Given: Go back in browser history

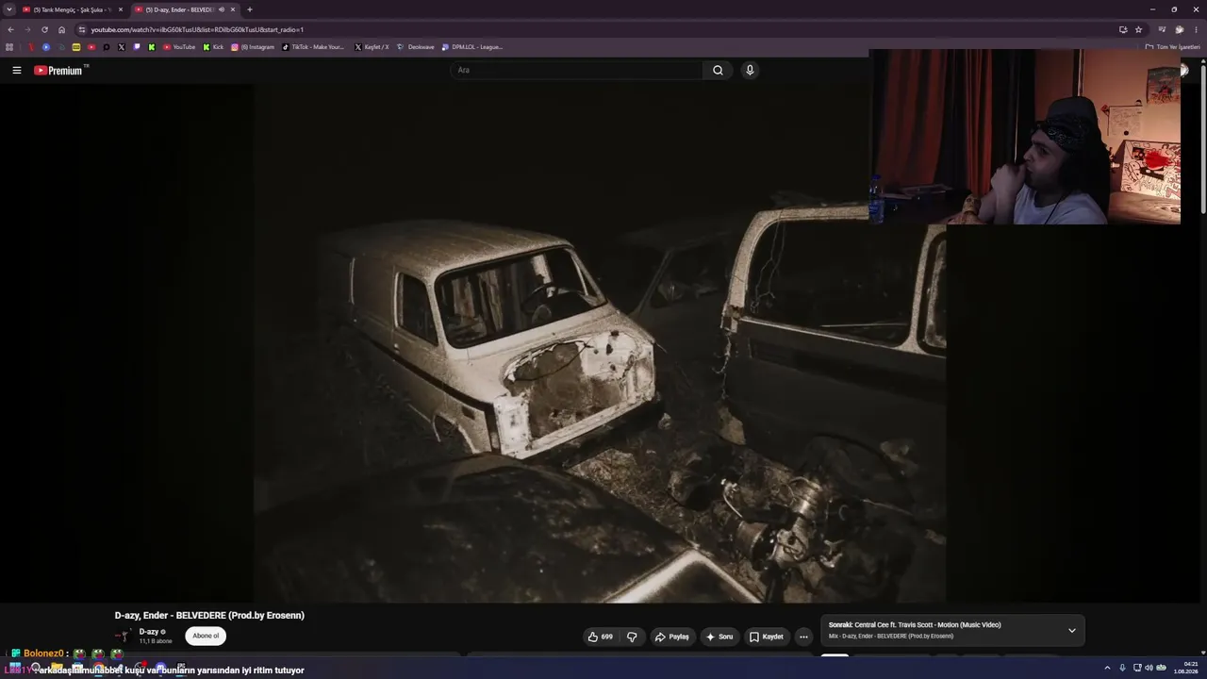Looking at the screenshot, I should [10, 29].
